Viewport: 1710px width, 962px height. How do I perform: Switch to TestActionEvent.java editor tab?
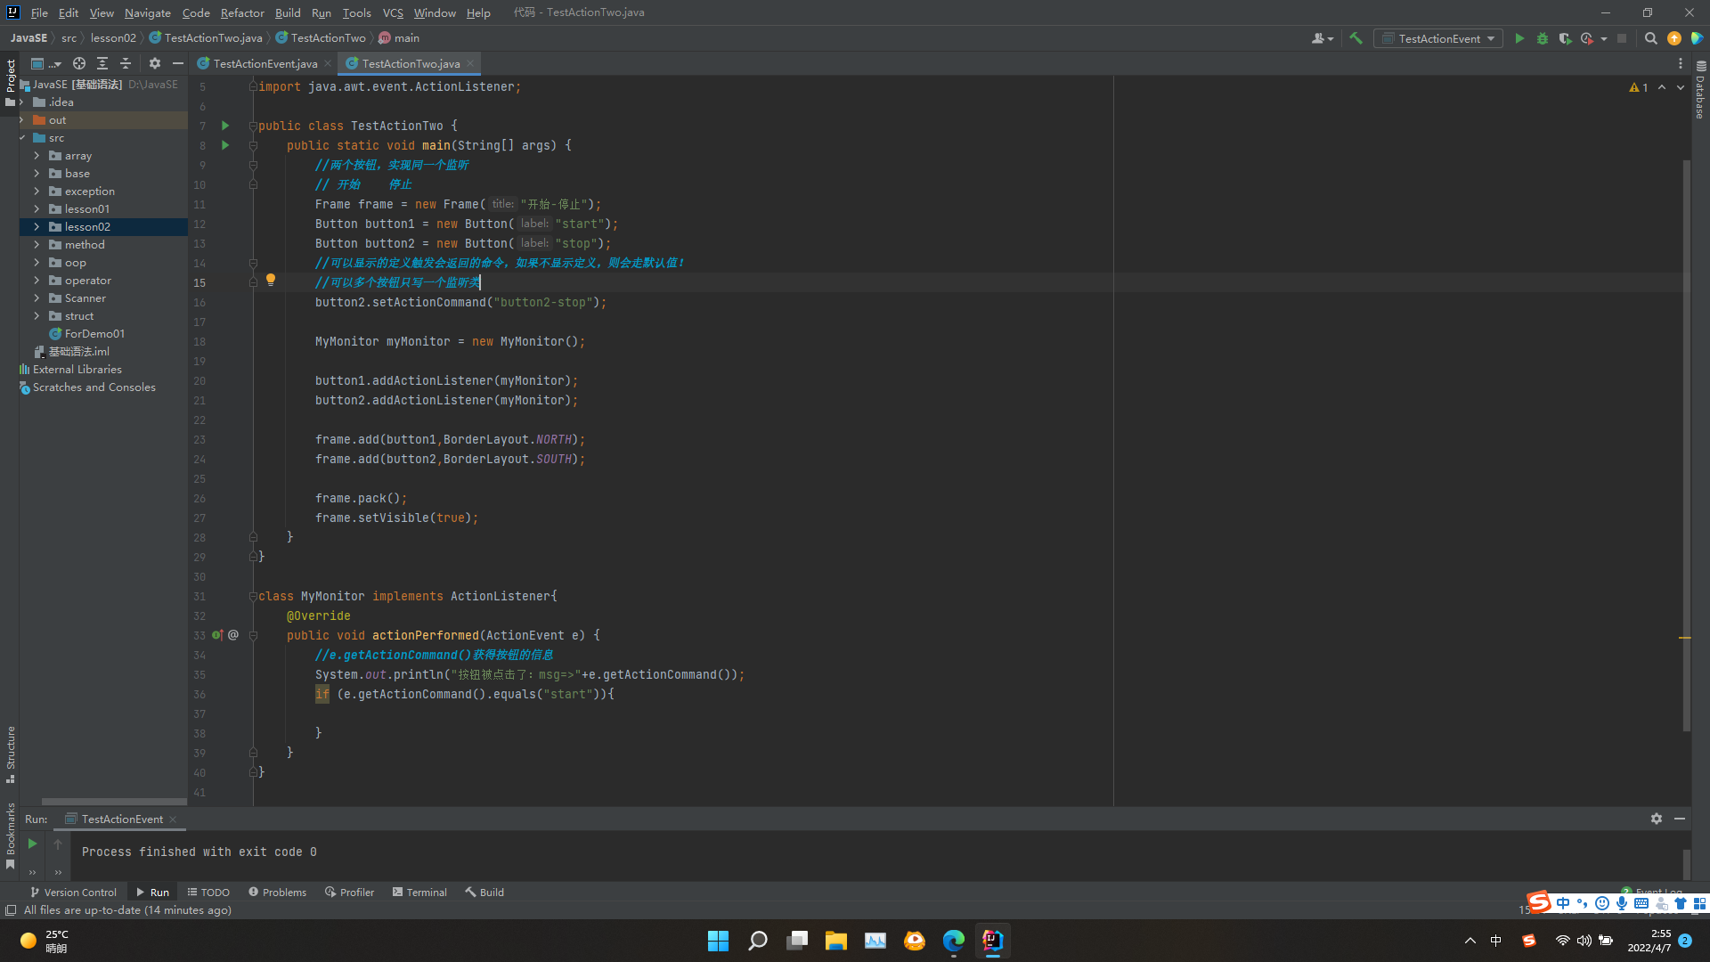pyautogui.click(x=265, y=63)
